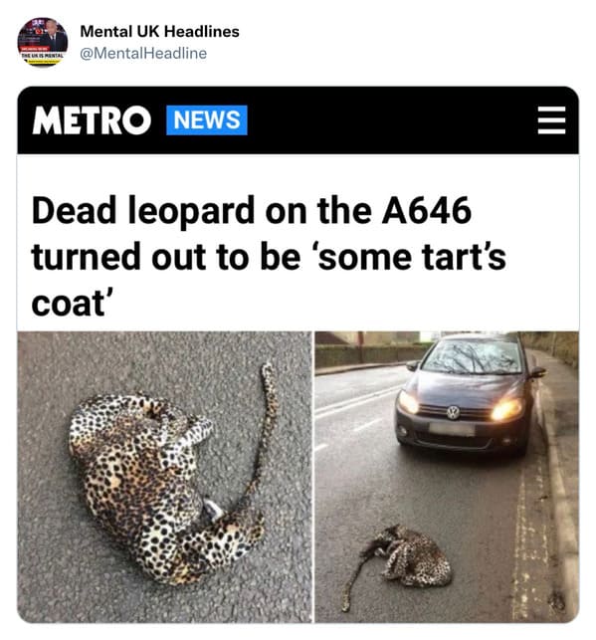Open Mental UK Headlines profile avatar
The image size is (596, 640).
43,42
